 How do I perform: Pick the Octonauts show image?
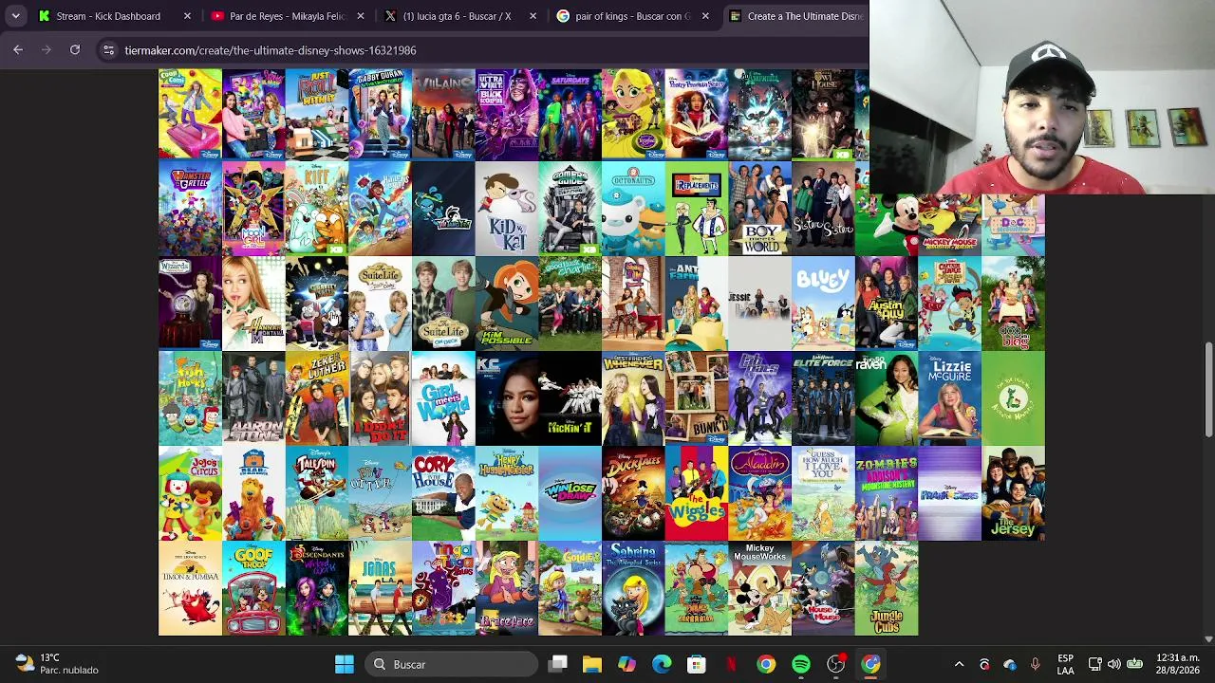click(x=633, y=209)
